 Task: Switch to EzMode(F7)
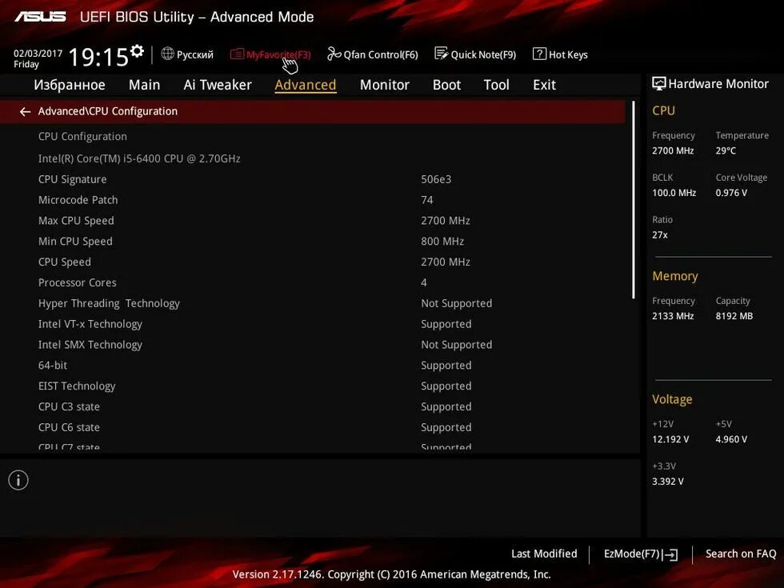point(632,554)
